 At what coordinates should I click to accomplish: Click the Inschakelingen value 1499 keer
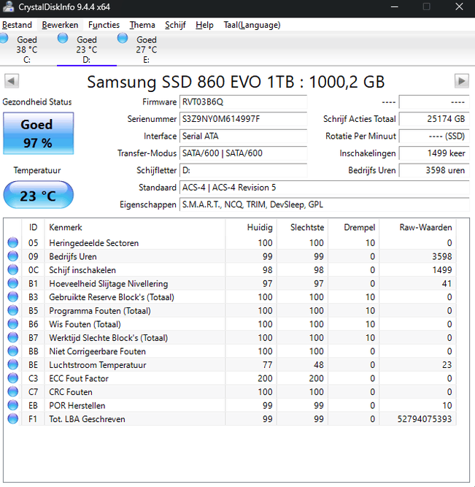tap(434, 153)
